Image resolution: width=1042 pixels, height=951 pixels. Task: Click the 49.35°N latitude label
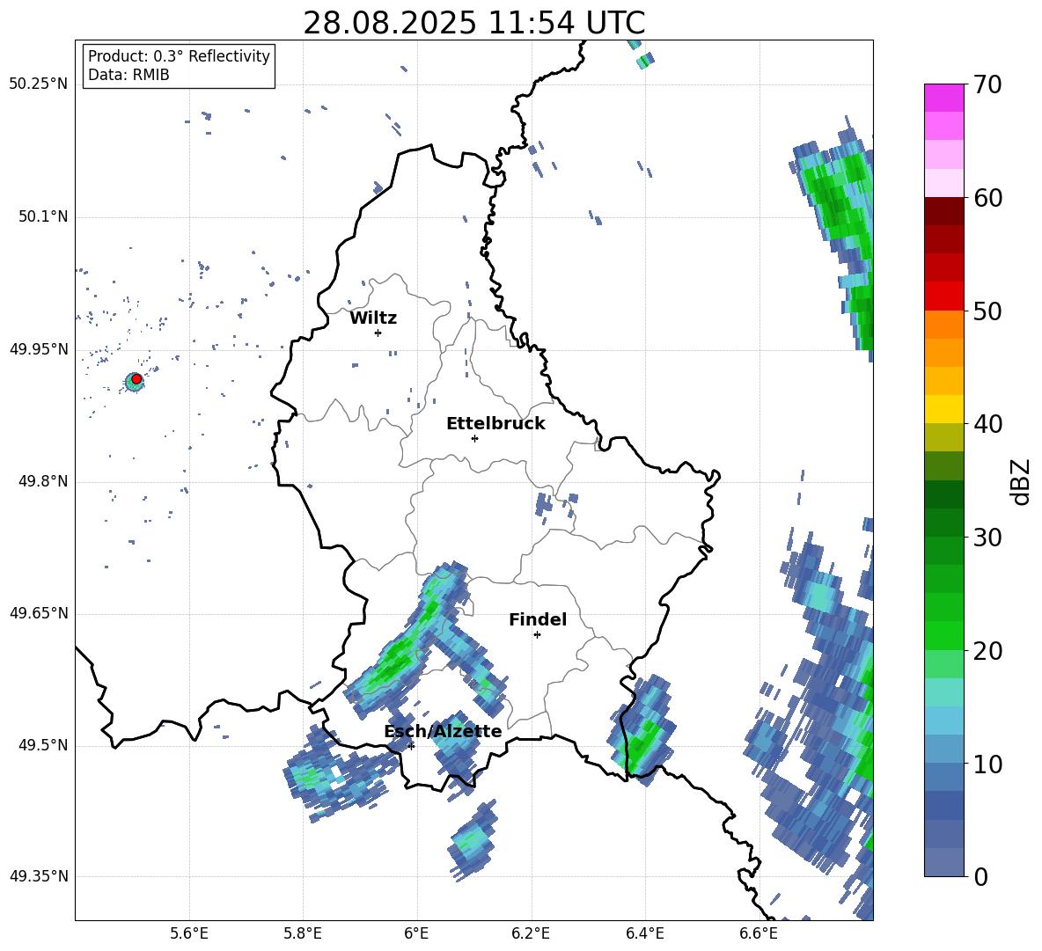coord(39,876)
